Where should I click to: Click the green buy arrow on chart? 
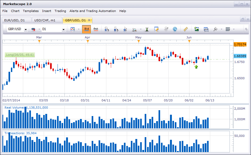tap(196, 67)
